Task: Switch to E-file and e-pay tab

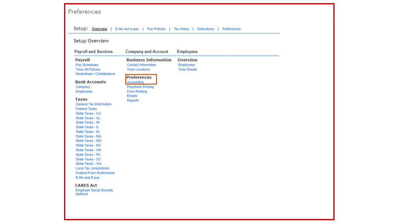Action: 127,29
